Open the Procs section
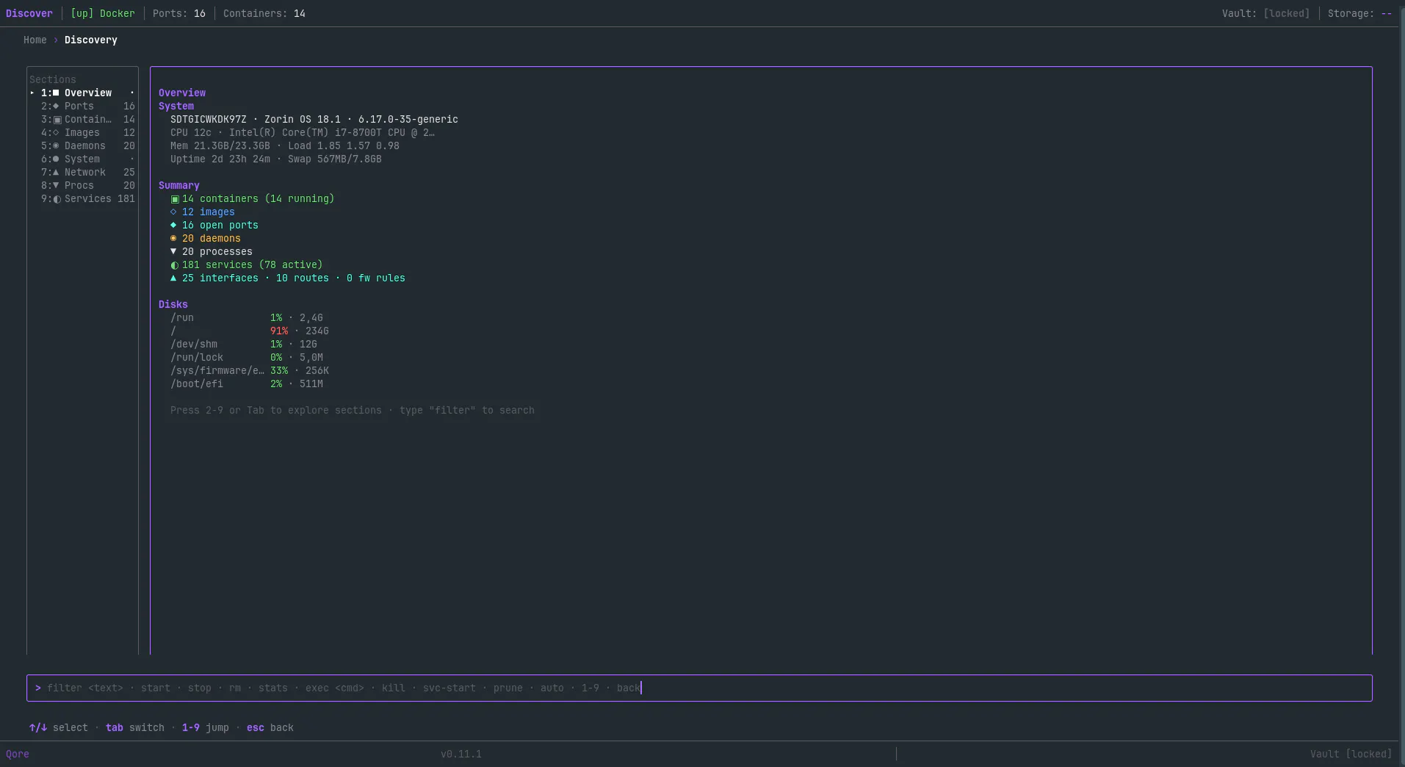The width and height of the screenshot is (1405, 767). click(82, 185)
